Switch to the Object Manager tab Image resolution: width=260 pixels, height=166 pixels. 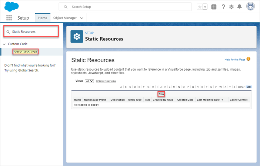point(65,18)
